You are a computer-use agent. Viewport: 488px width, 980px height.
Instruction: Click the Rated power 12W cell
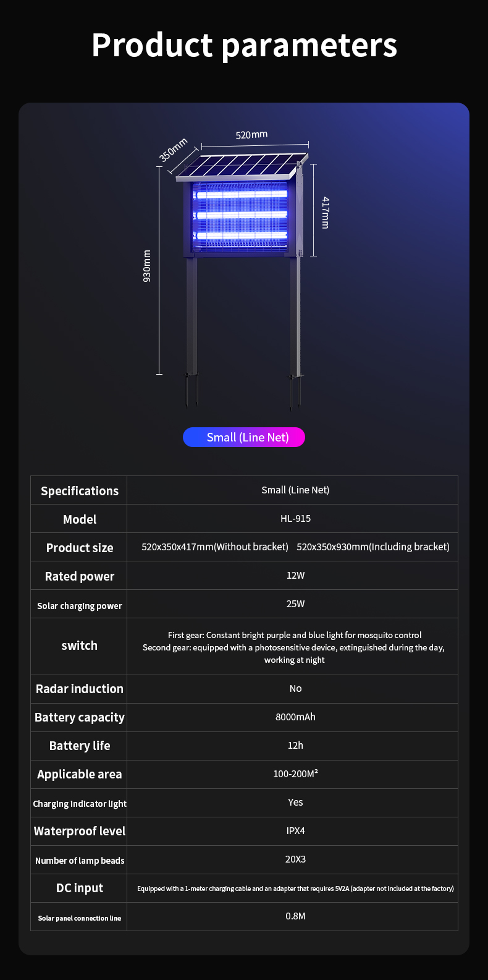(x=295, y=576)
